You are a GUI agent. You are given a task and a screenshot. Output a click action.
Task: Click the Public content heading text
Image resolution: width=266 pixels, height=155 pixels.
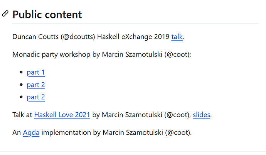click(47, 15)
